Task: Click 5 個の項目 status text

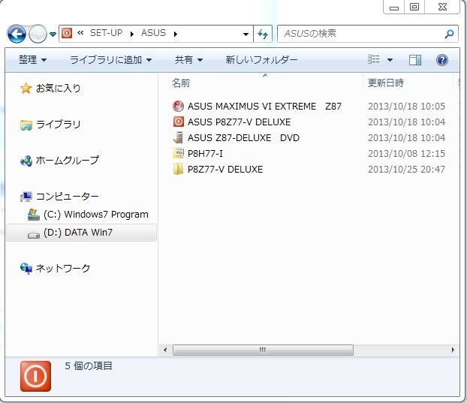Action: pos(89,365)
